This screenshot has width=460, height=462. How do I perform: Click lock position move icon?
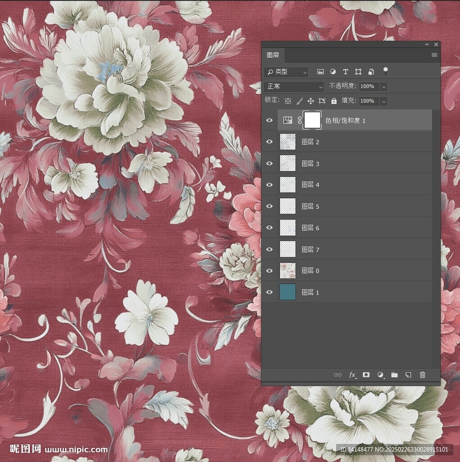click(310, 101)
